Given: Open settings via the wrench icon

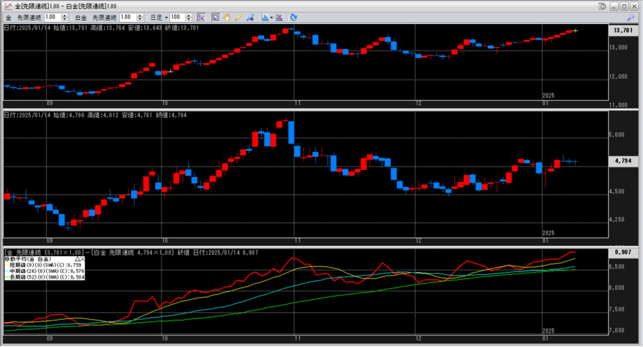Looking at the screenshot, I should [630, 18].
